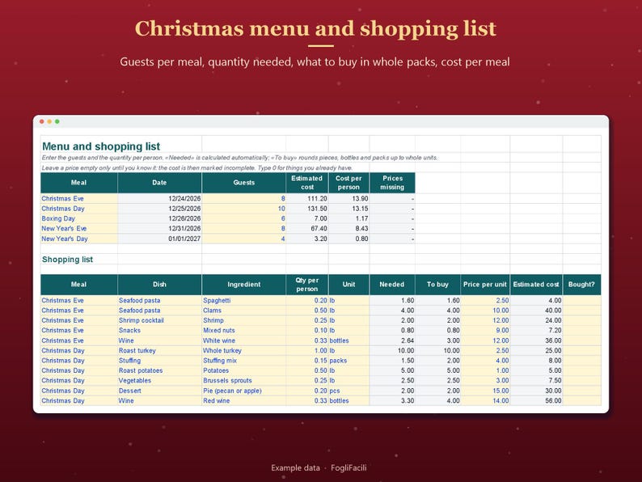Select the 'Stuffing mix' ingredient cell
This screenshot has width=642, height=482.
click(x=244, y=361)
